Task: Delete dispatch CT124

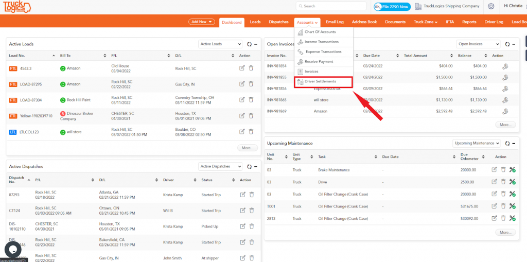Action: pyautogui.click(x=252, y=211)
